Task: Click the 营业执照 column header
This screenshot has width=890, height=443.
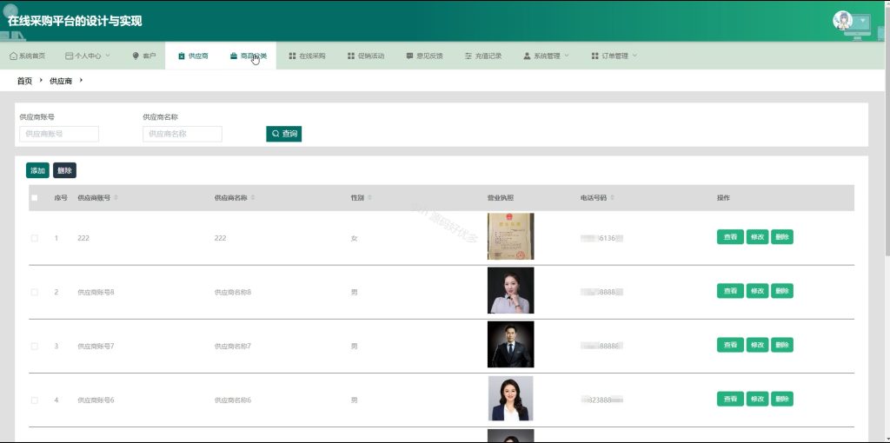Action: (501, 198)
